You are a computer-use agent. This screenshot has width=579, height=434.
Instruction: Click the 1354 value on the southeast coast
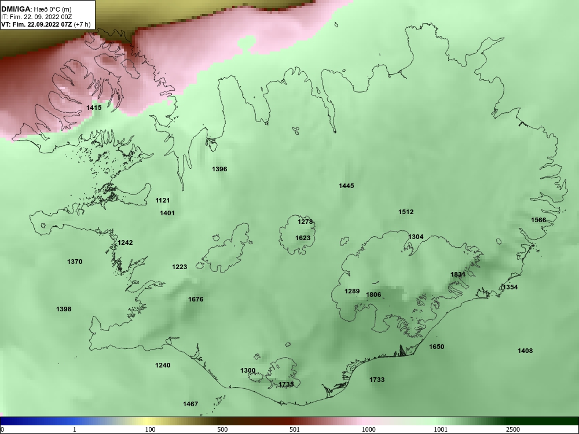(510, 287)
